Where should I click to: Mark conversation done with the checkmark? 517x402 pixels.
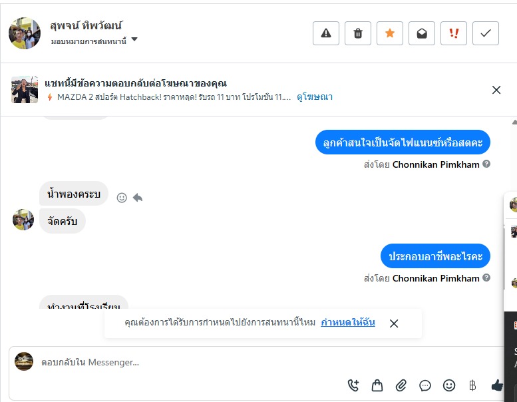coord(486,33)
